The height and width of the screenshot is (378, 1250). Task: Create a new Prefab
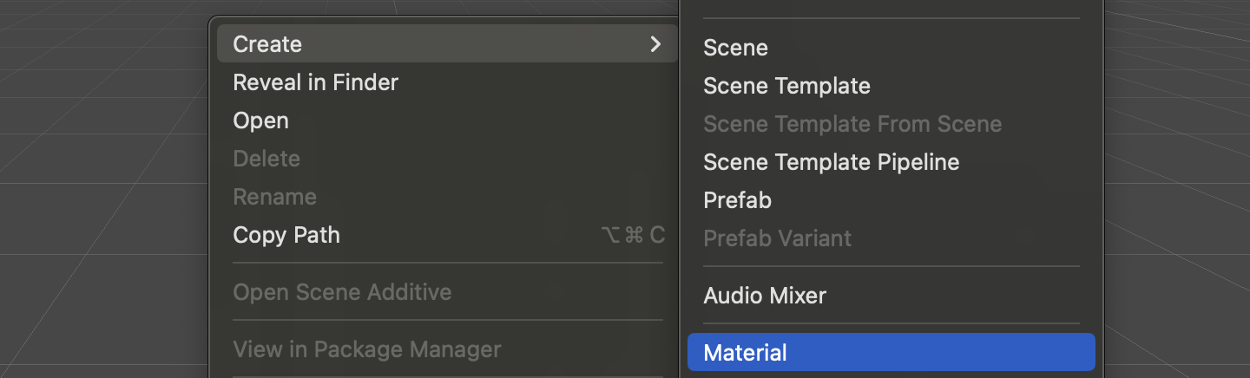point(737,200)
